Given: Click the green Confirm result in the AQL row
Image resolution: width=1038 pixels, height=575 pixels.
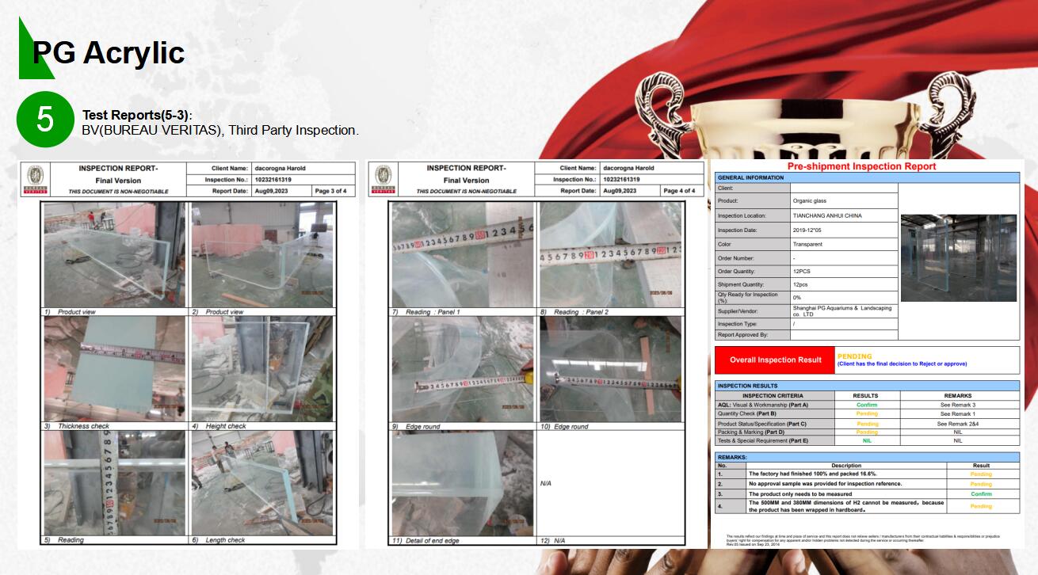Looking at the screenshot, I should click(x=867, y=405).
